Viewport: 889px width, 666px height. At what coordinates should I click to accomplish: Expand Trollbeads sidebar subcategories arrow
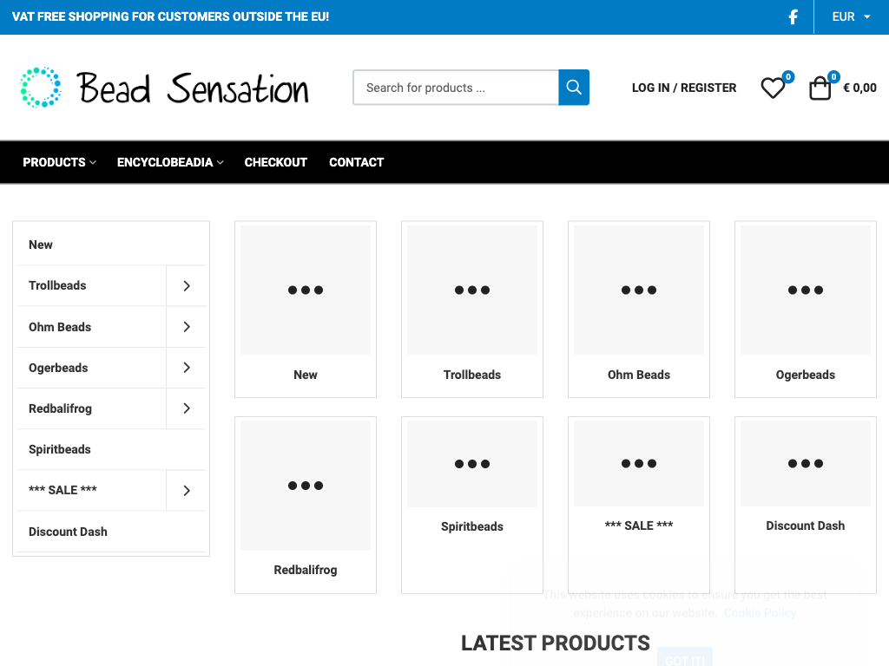point(187,286)
